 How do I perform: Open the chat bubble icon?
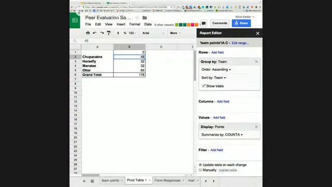click(204, 23)
